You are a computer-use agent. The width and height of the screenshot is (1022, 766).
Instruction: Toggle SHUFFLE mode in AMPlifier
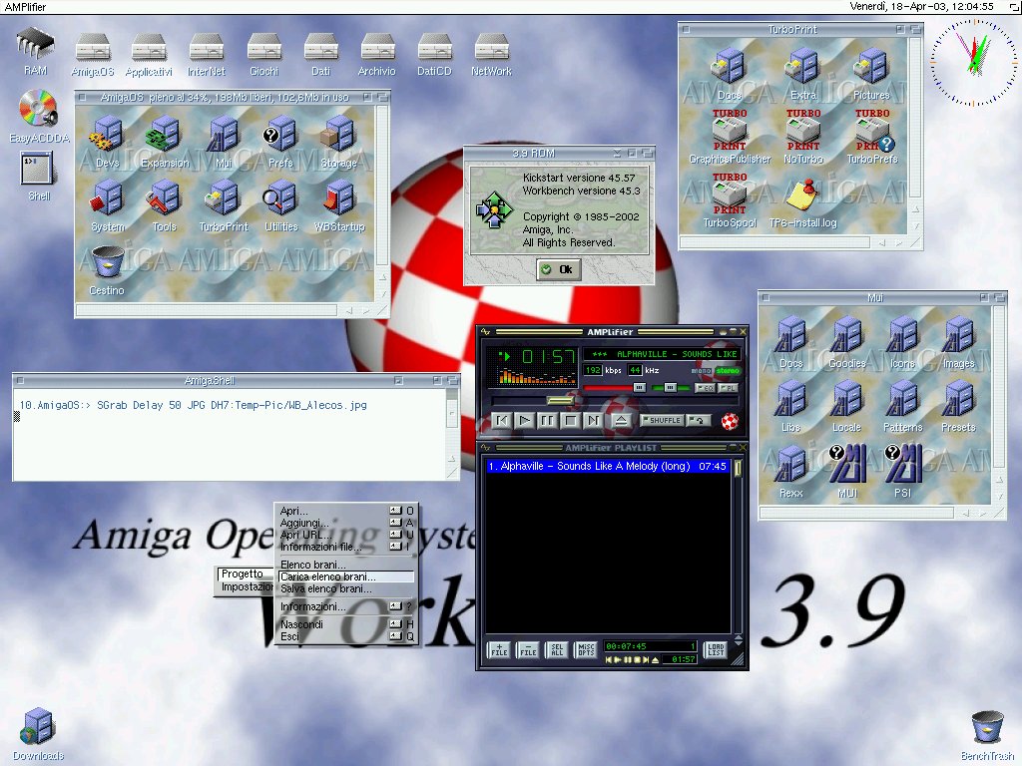click(x=661, y=421)
